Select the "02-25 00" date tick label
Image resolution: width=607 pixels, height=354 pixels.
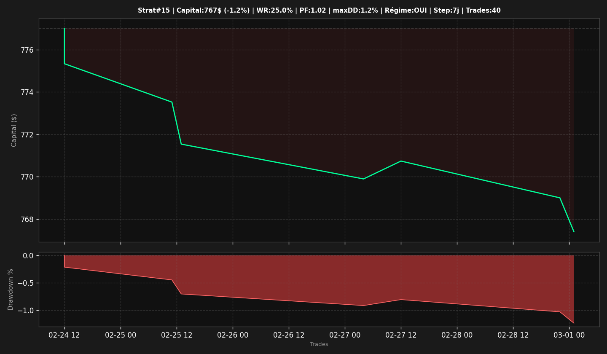[121, 335]
